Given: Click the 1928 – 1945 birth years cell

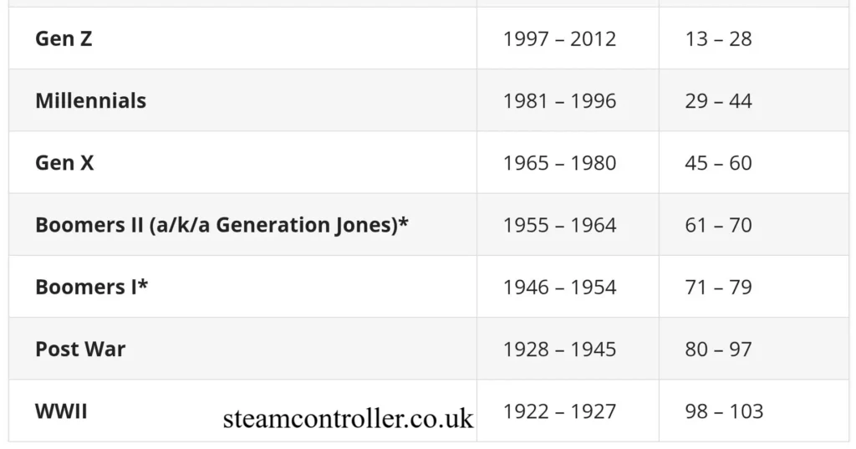Looking at the screenshot, I should 559,349.
